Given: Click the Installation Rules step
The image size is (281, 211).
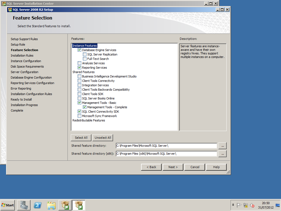Looking at the screenshot, I should tap(22, 55).
